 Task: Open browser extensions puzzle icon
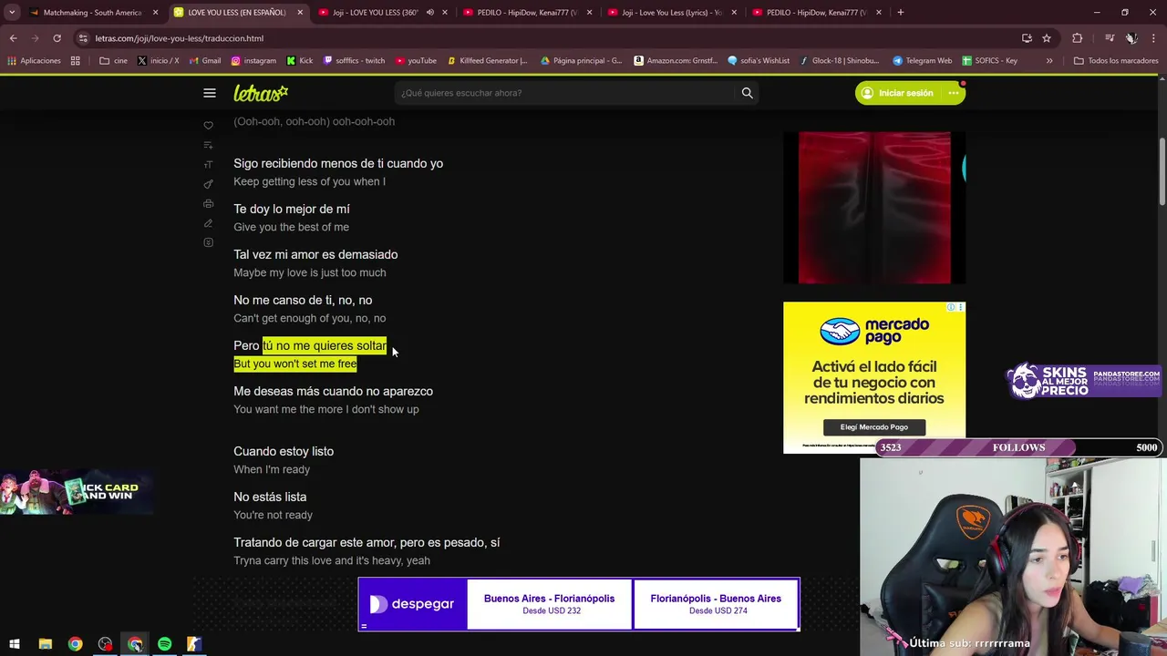(x=1077, y=38)
